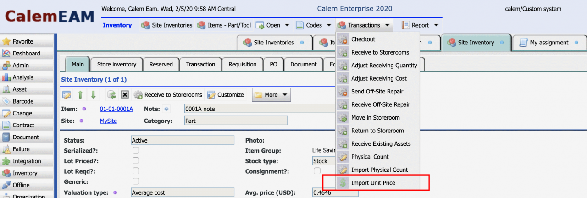Open the Open dropdown menu
This screenshot has height=198, width=587.
pos(272,25)
